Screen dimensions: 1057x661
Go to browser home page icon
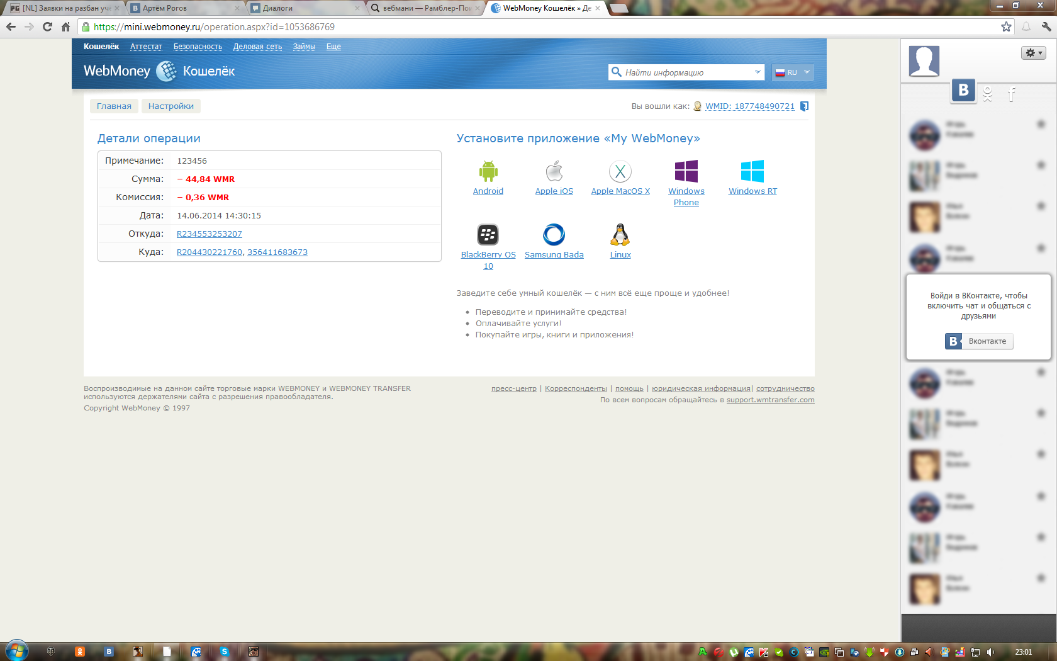tap(65, 26)
